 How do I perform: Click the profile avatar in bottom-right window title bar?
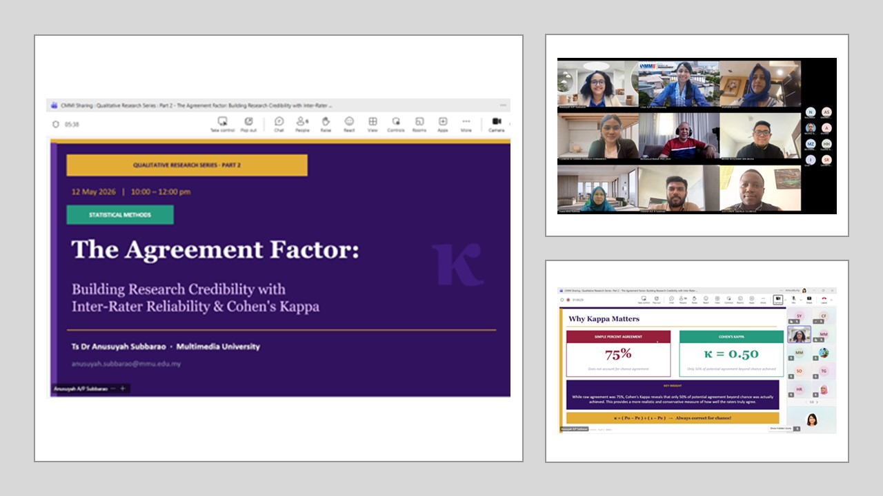[804, 290]
